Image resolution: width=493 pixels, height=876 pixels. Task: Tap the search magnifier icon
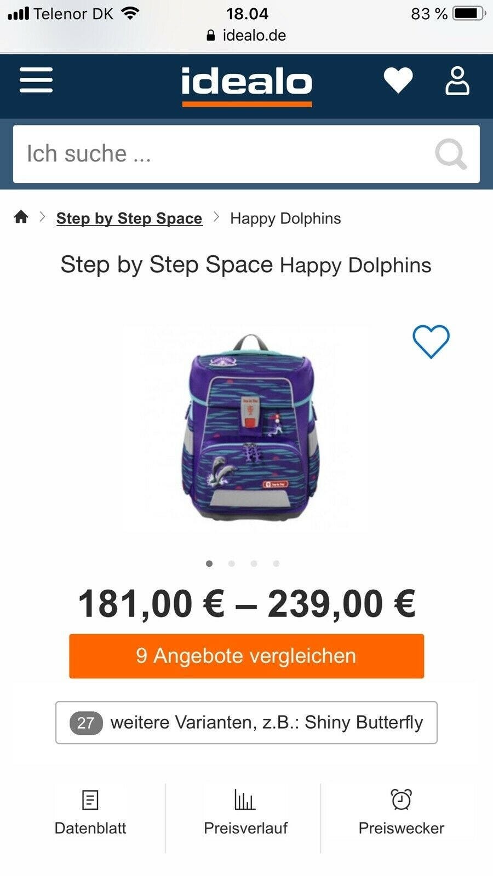[450, 154]
